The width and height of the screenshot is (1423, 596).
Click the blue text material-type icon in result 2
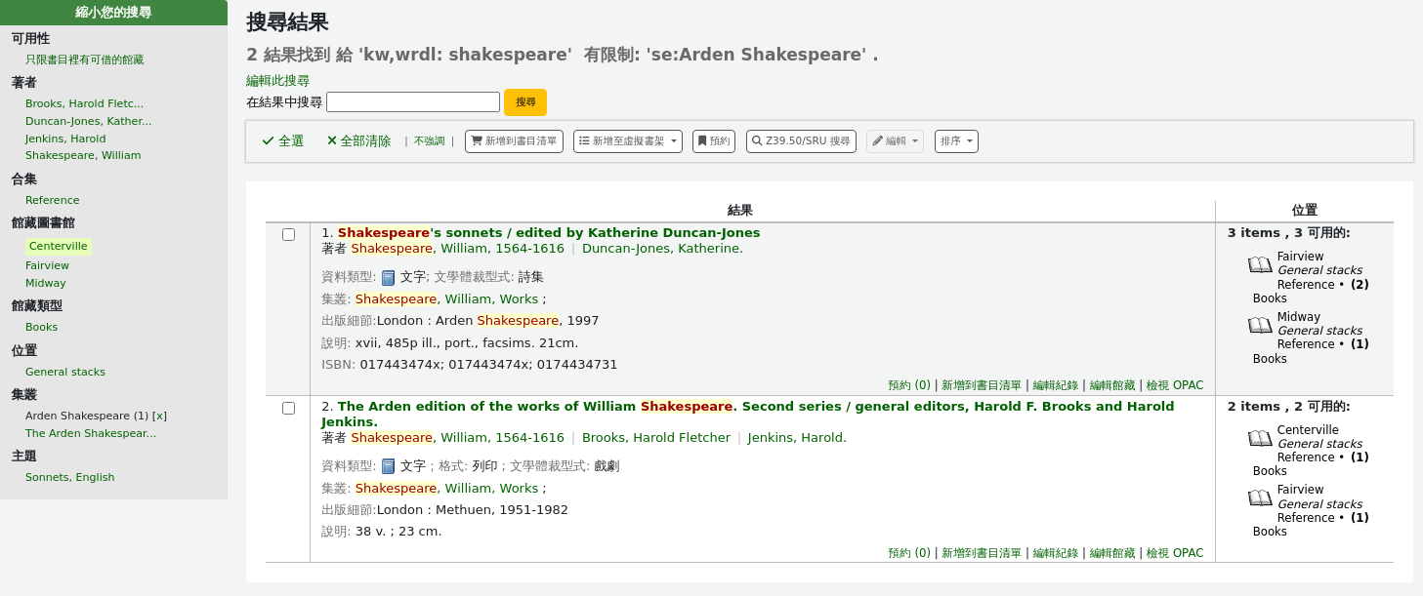388,466
